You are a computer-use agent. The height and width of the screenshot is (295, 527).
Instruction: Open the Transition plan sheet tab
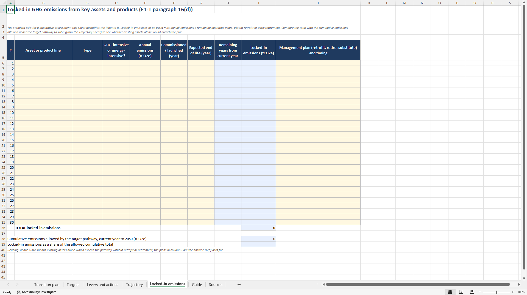click(x=47, y=285)
